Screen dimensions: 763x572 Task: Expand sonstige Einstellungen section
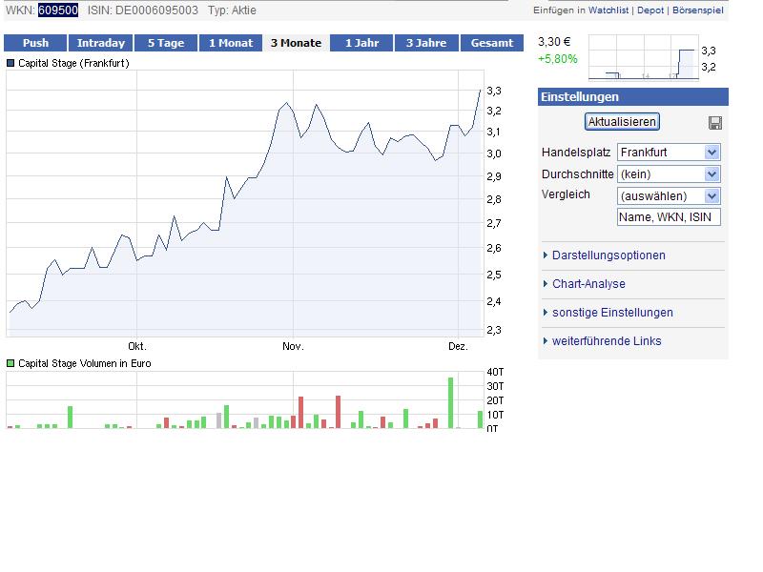612,313
